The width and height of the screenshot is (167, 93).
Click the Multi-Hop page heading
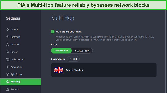[63, 18]
